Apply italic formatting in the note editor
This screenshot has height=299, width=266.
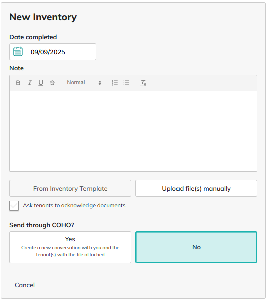click(30, 83)
